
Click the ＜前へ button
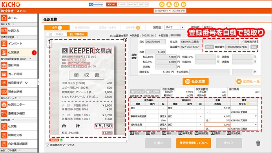[x=158, y=143]
